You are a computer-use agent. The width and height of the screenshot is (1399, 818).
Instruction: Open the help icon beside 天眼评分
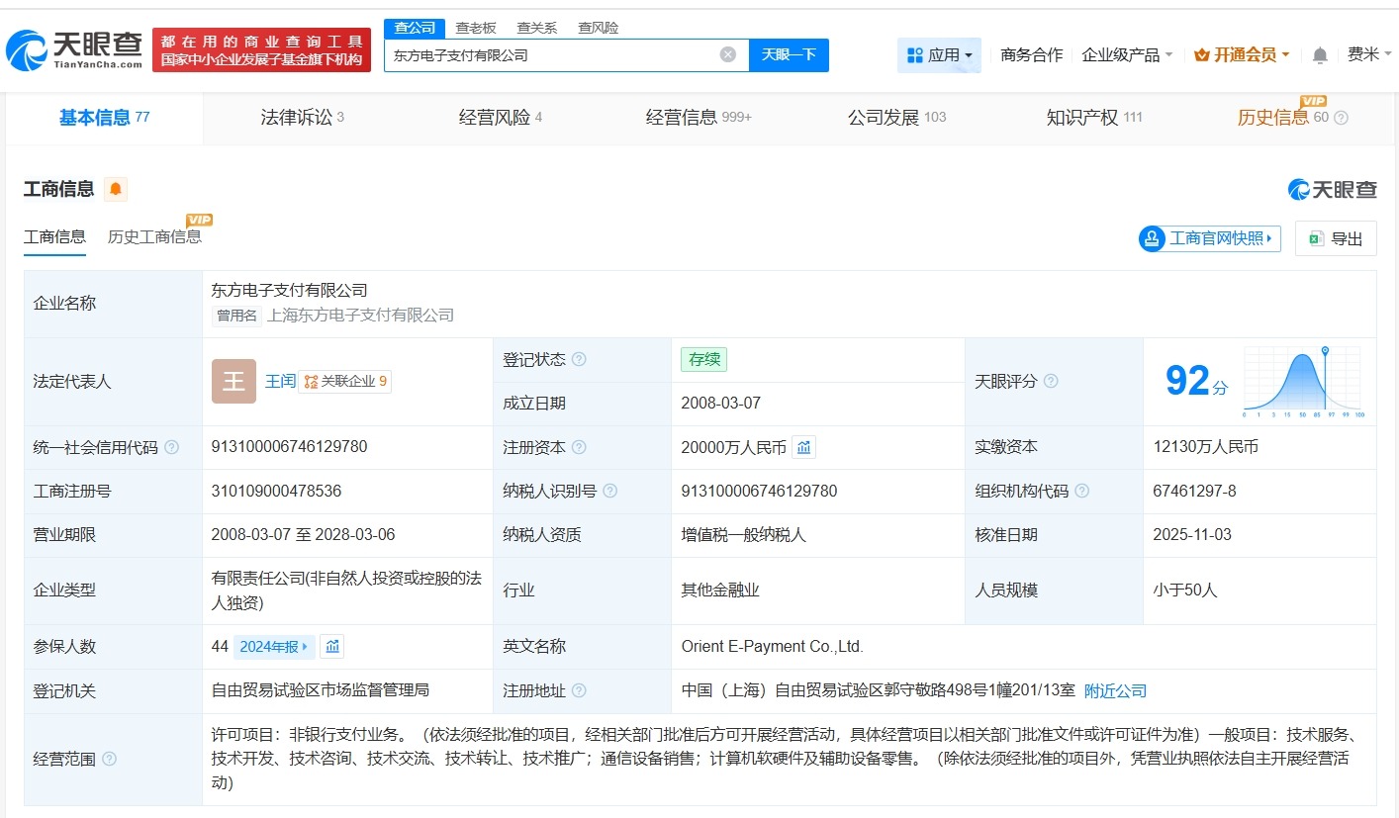coord(1051,382)
